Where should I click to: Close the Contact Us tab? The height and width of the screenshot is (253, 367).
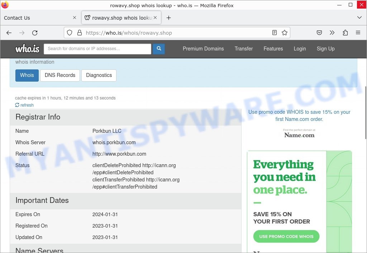point(75,18)
